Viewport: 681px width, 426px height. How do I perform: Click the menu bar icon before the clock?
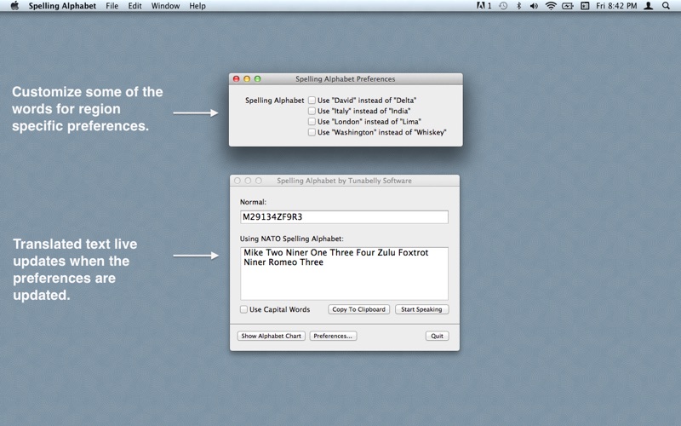[x=585, y=6]
